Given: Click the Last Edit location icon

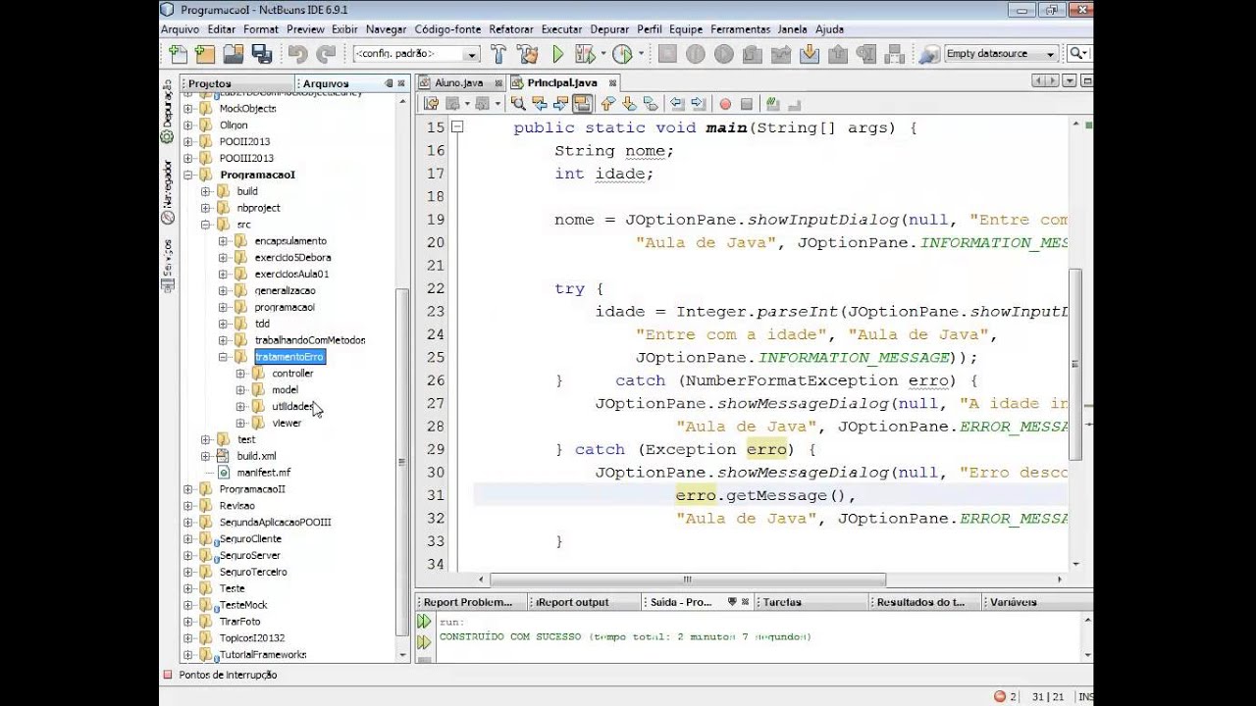Looking at the screenshot, I should pyautogui.click(x=432, y=104).
